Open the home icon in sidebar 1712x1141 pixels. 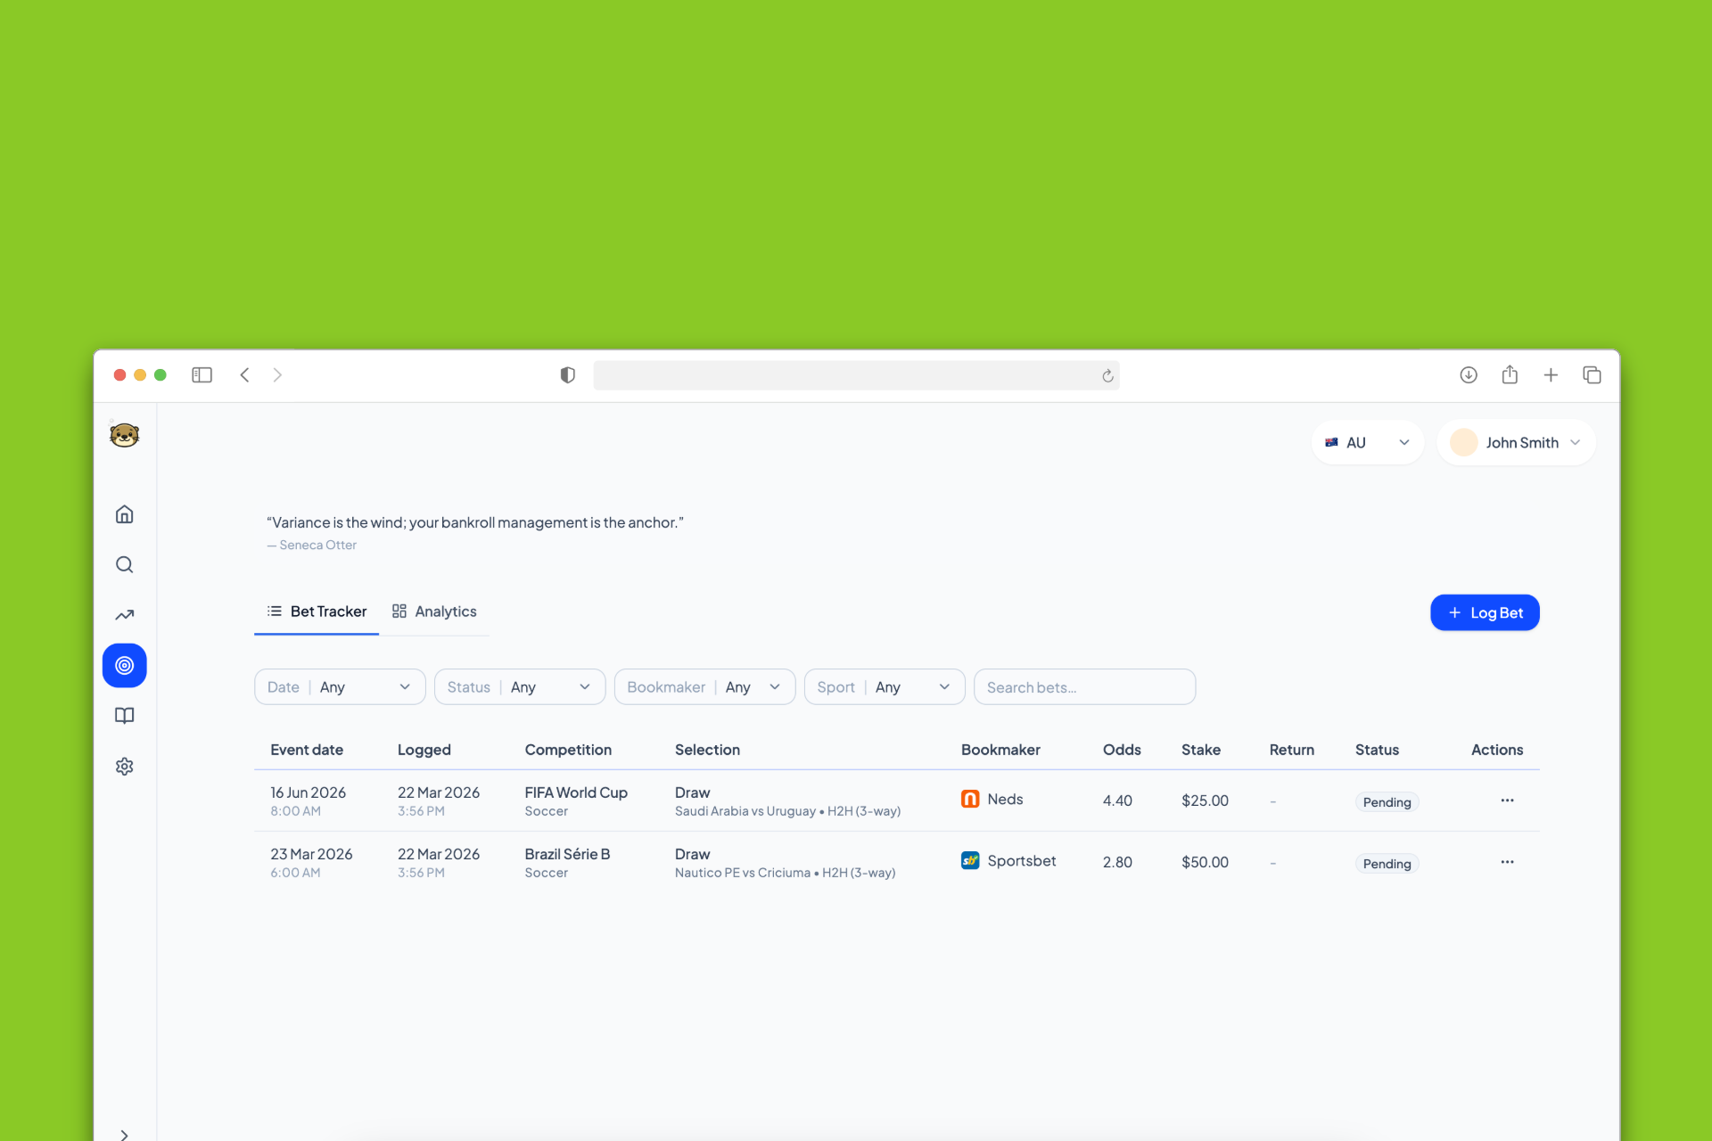point(125,514)
